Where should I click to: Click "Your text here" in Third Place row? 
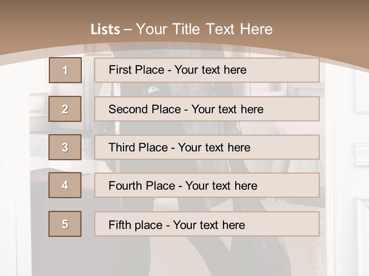[x=214, y=148]
